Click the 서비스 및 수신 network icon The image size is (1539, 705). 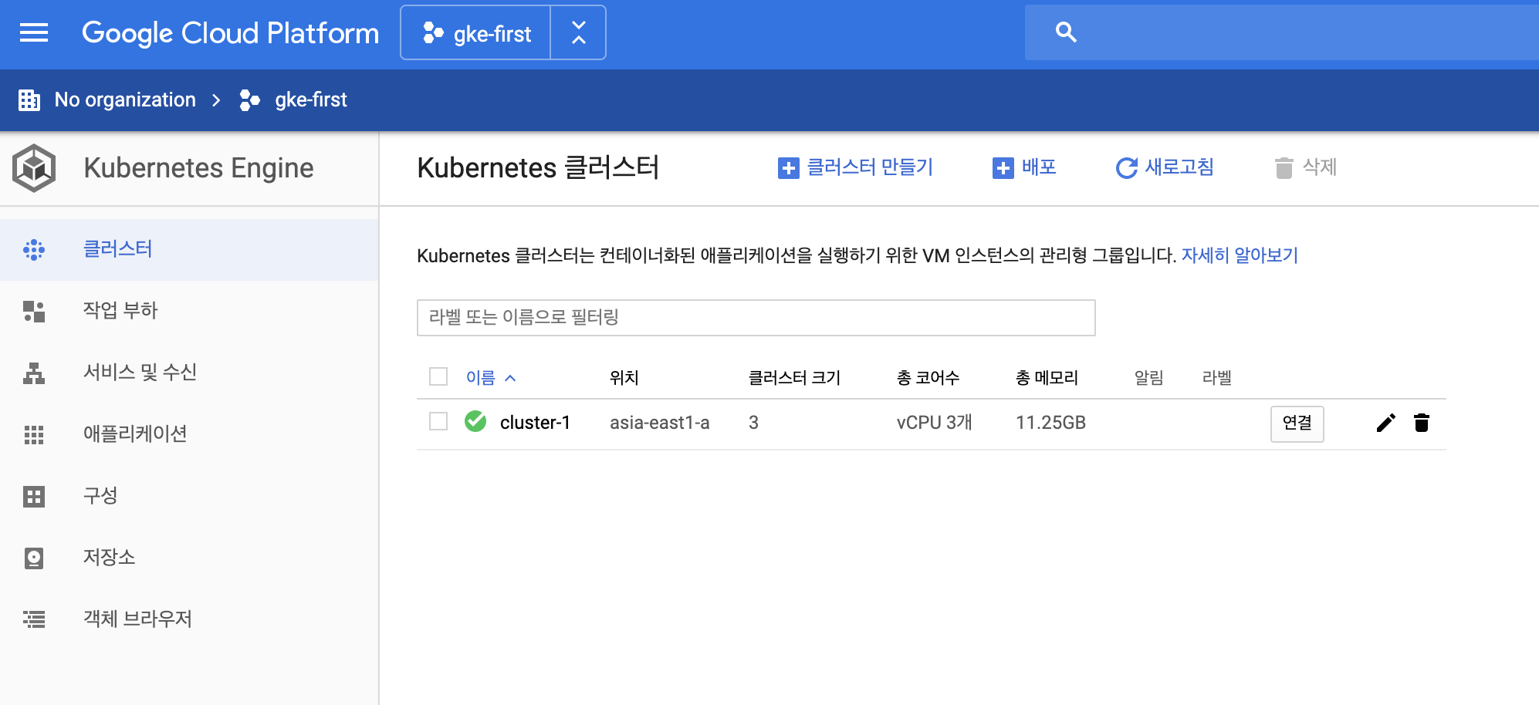click(34, 373)
